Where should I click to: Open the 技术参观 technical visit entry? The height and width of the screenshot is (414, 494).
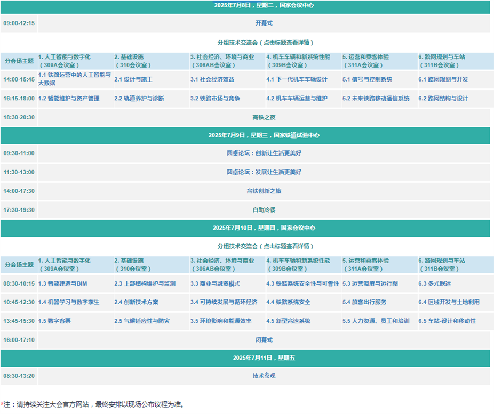click(264, 376)
